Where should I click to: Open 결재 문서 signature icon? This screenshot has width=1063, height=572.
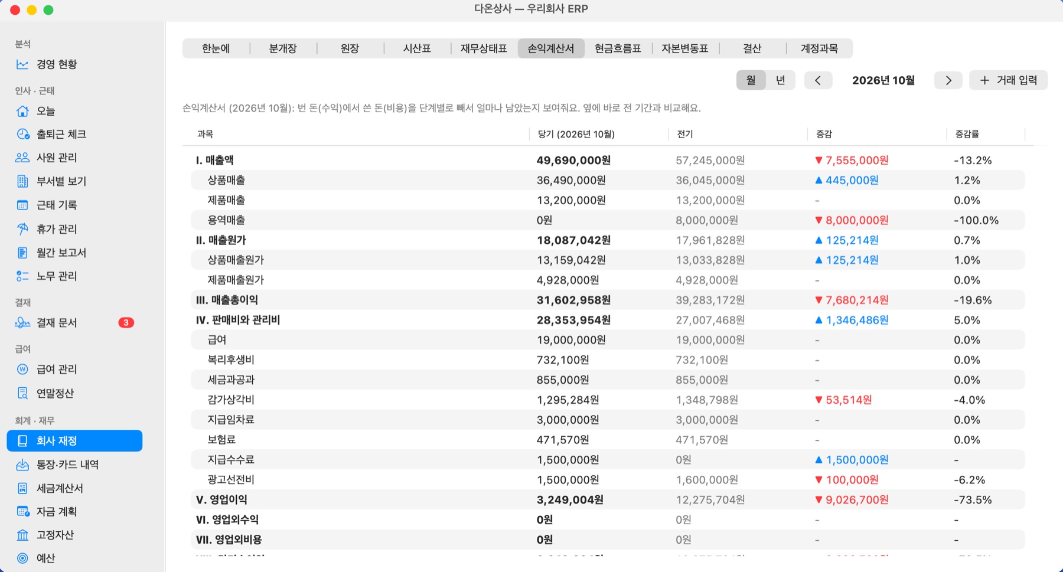tap(22, 323)
